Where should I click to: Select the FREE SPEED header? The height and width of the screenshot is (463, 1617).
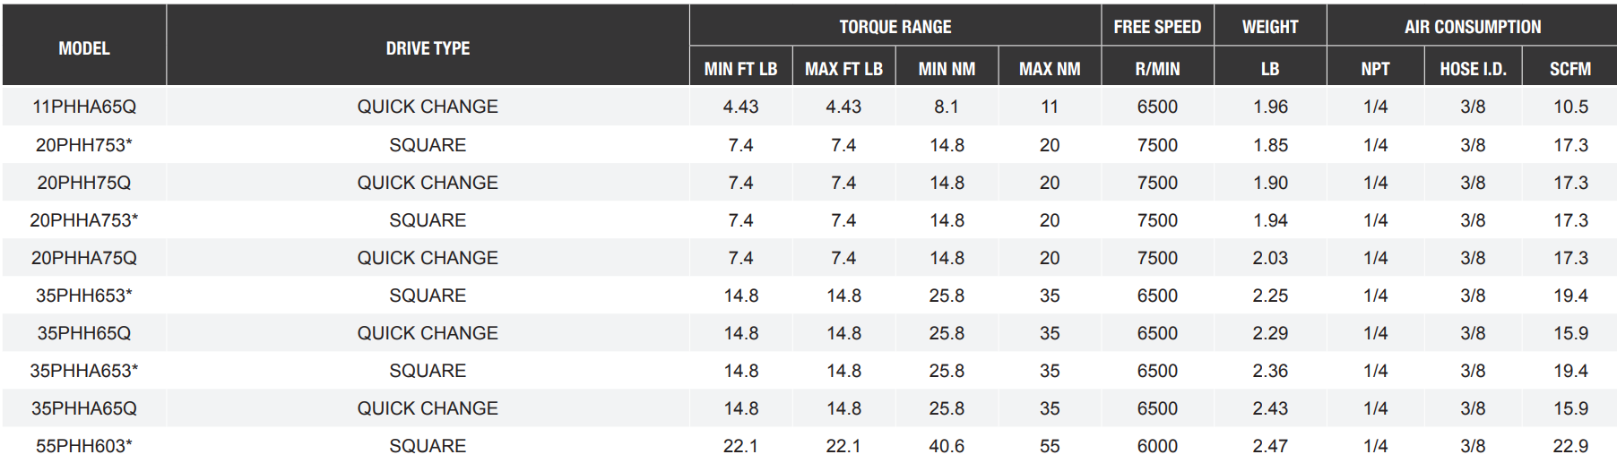pyautogui.click(x=1157, y=27)
